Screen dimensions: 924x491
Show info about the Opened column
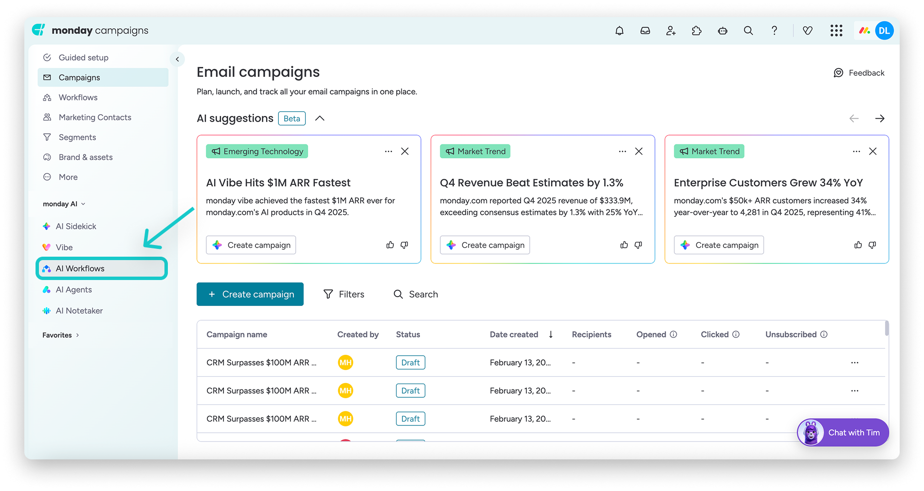(673, 334)
